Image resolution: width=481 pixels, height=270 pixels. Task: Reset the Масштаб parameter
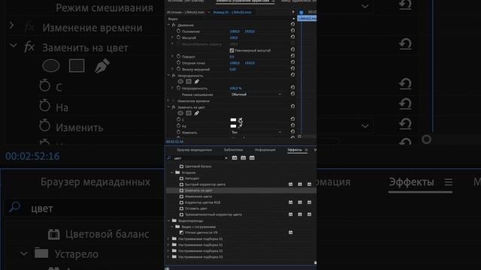tap(292, 37)
